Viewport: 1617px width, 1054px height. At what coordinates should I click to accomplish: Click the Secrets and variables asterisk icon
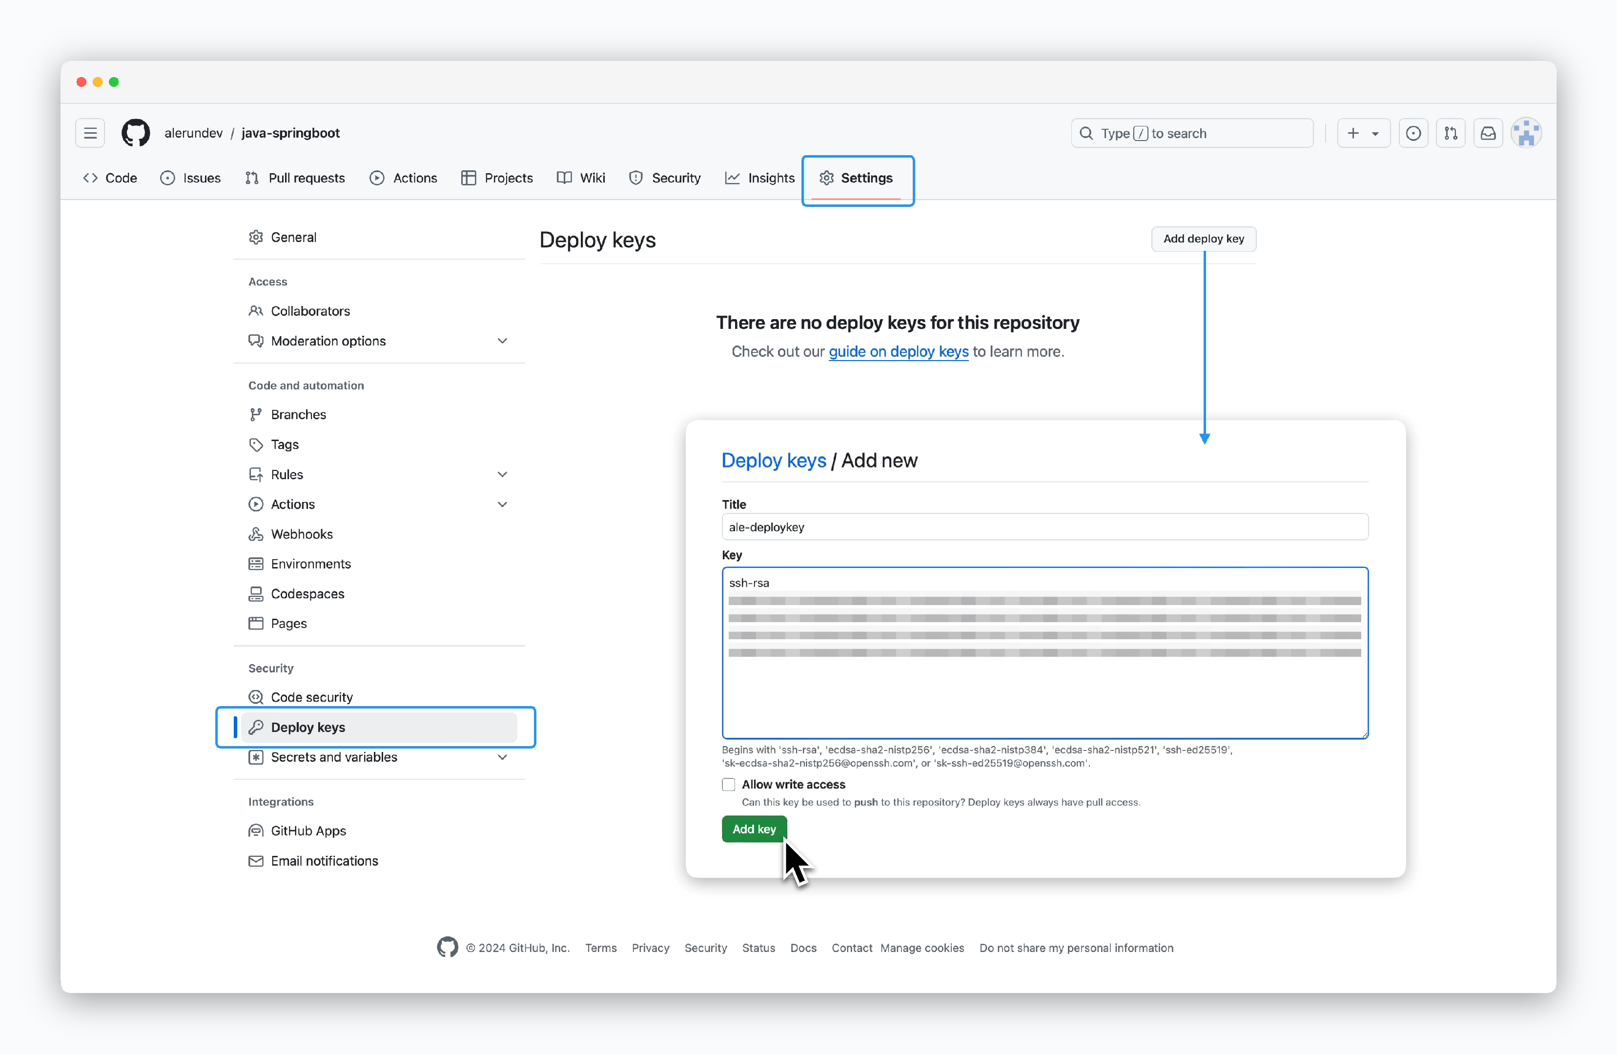255,757
